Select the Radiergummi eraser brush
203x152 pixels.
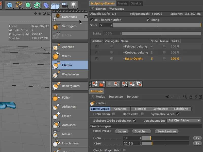[x=70, y=86]
